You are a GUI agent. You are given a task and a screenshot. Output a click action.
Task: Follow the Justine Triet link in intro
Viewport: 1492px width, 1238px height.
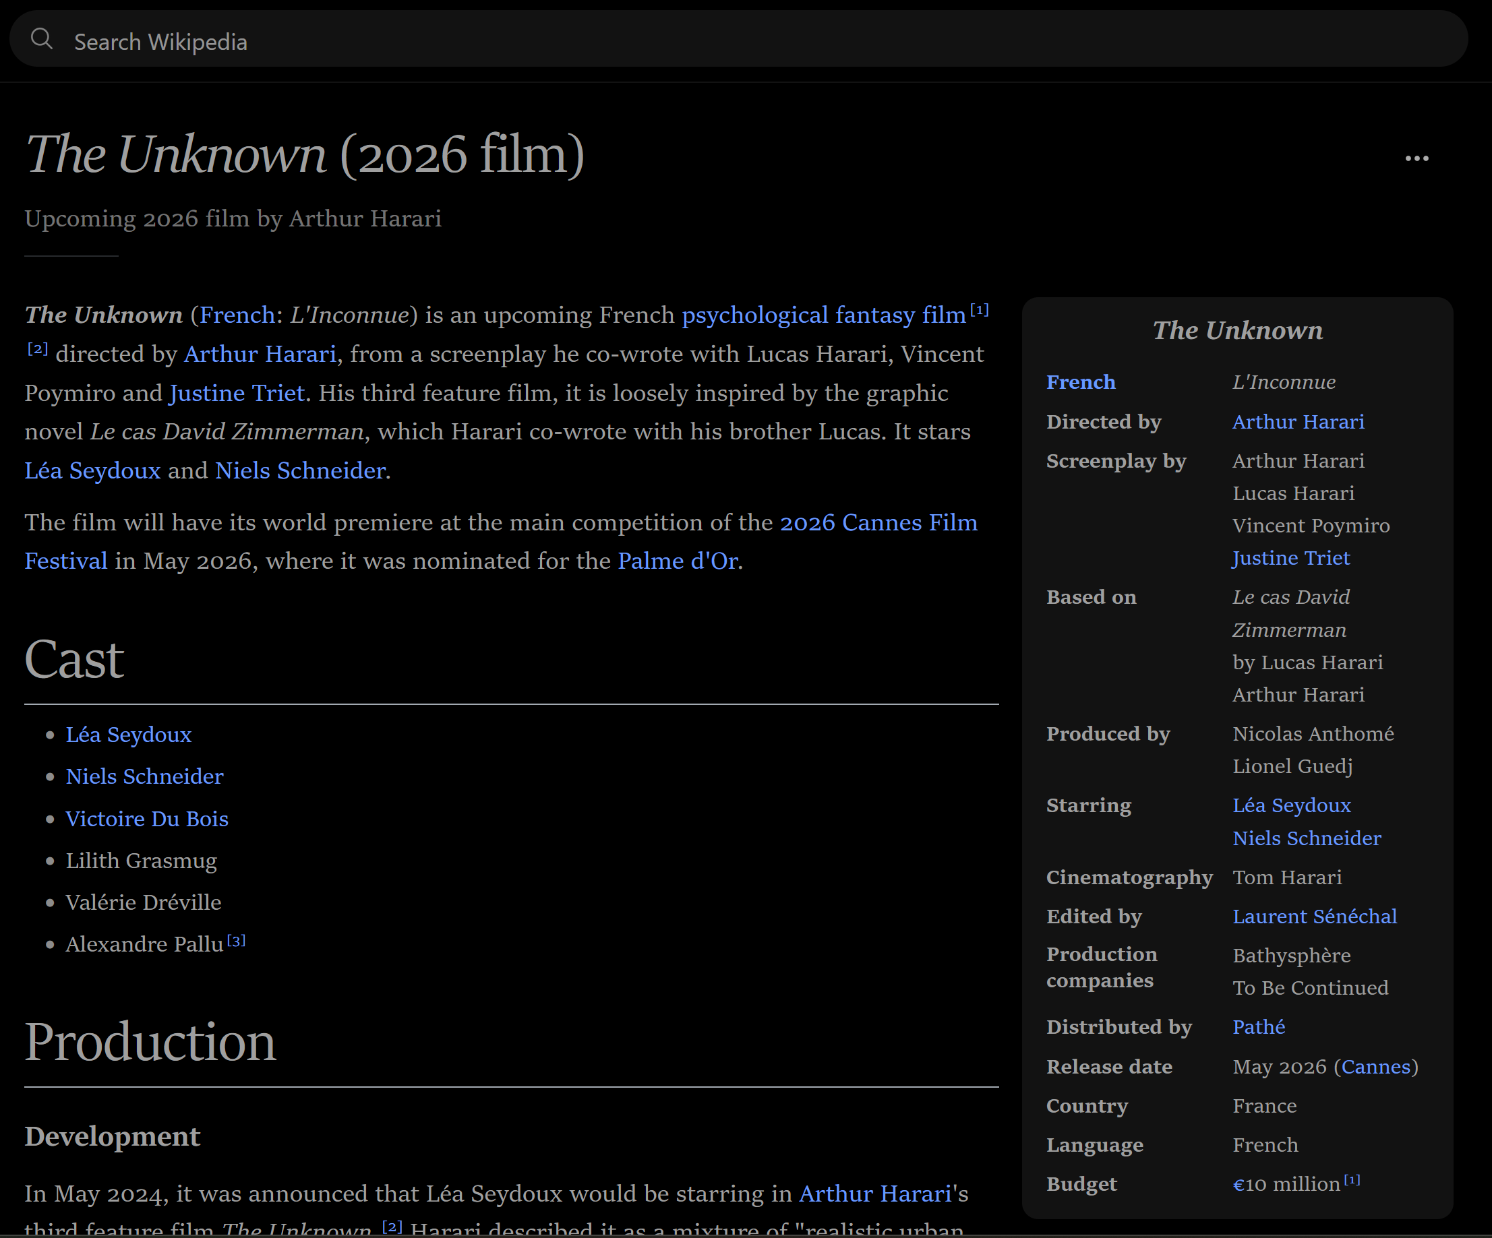point(237,393)
